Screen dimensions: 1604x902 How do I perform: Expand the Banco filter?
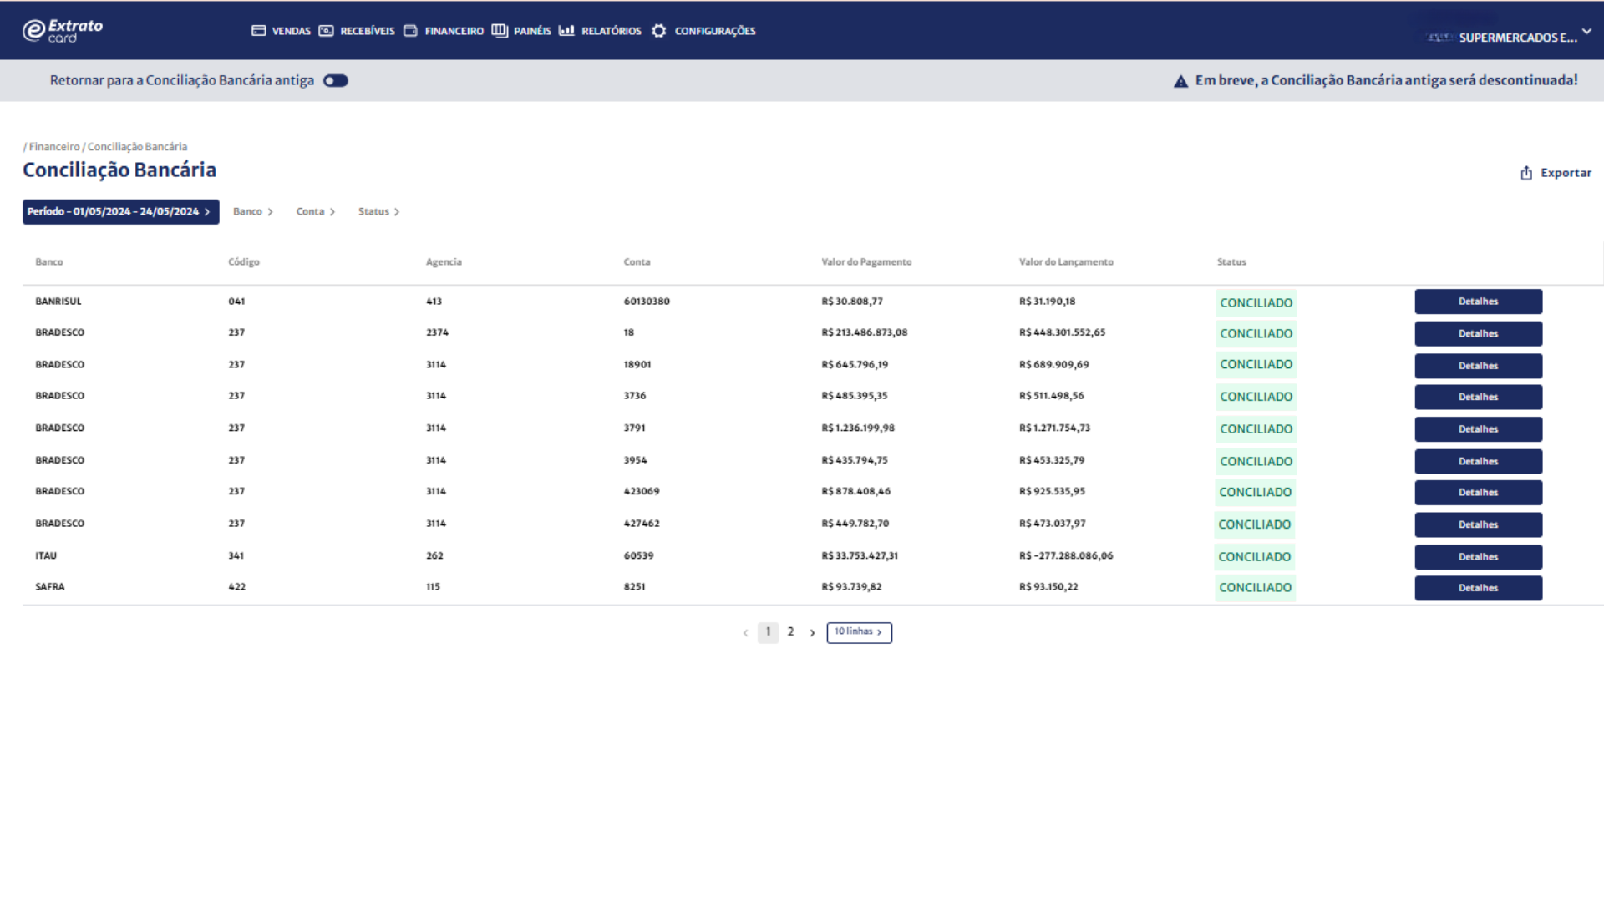(x=253, y=212)
